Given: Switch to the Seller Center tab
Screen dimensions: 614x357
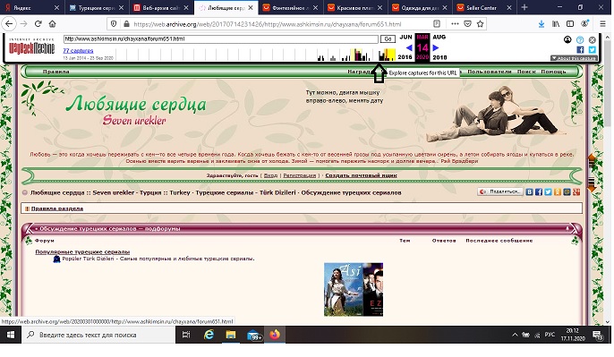Looking at the screenshot, I should pyautogui.click(x=482, y=7).
